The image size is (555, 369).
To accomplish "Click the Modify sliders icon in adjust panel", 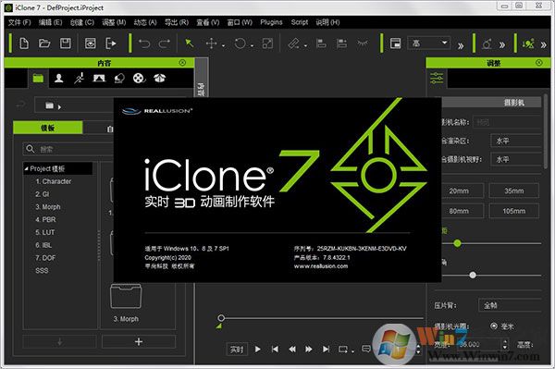I will coord(437,78).
